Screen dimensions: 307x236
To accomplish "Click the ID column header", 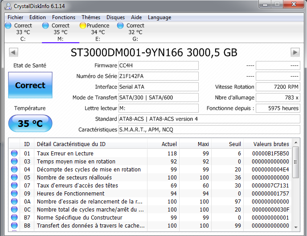I will pyautogui.click(x=27, y=144).
